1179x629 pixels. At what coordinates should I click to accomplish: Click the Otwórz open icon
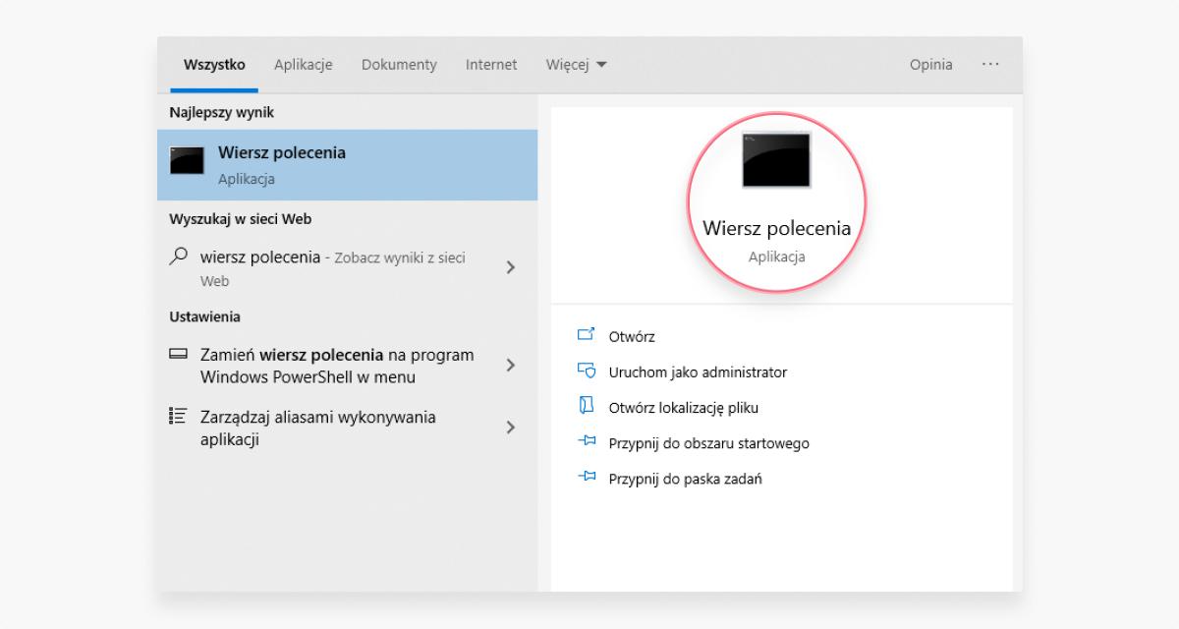[x=587, y=336]
